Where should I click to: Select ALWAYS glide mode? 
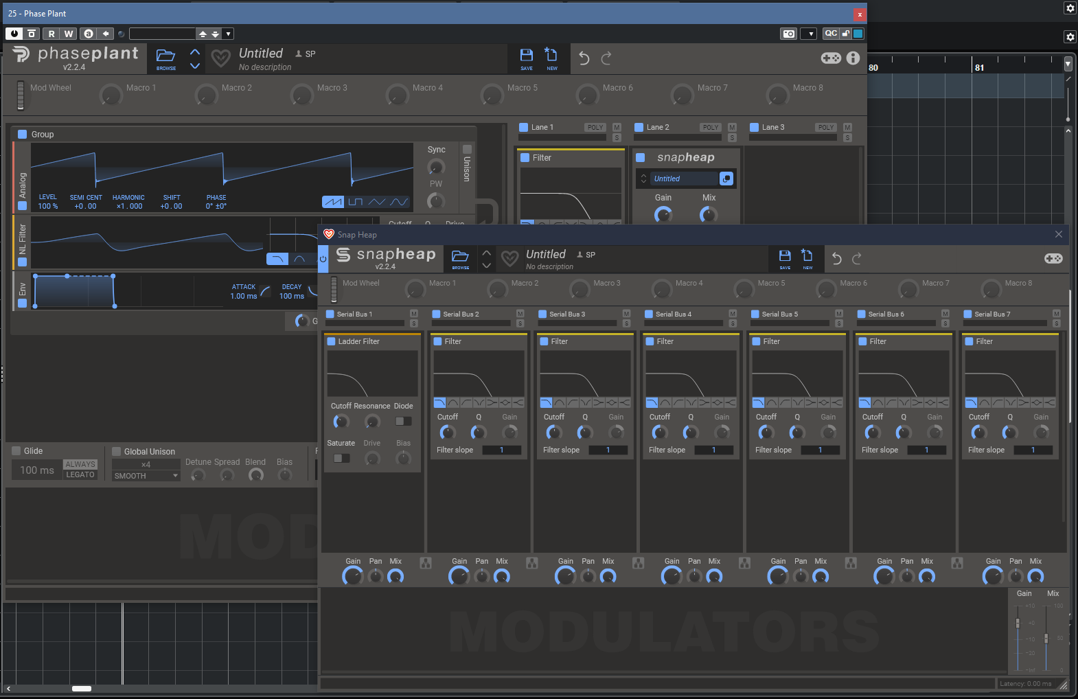click(80, 464)
